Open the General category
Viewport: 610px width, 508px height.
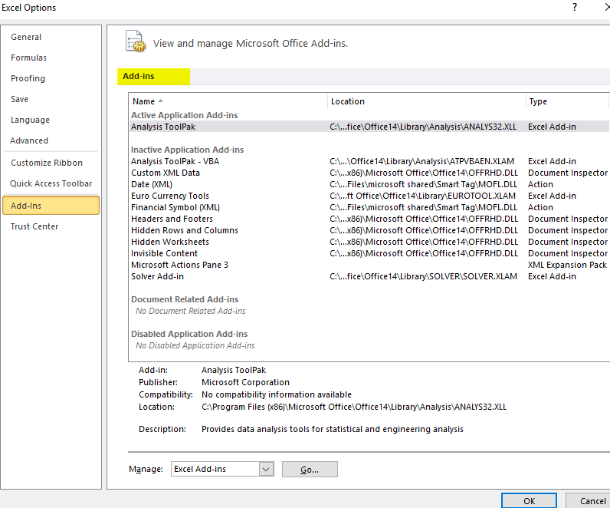(26, 37)
